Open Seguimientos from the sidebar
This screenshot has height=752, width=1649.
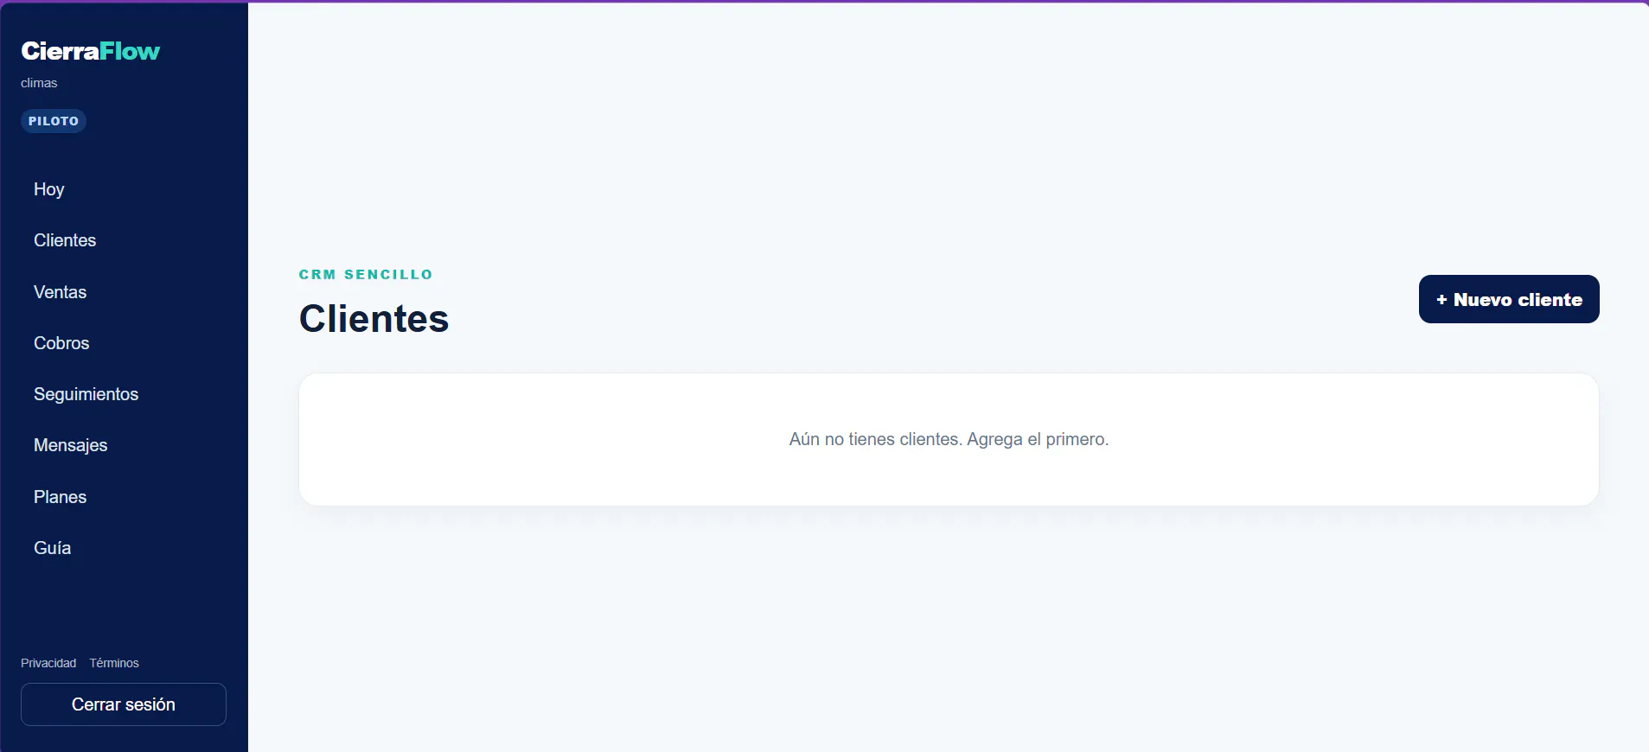click(86, 394)
